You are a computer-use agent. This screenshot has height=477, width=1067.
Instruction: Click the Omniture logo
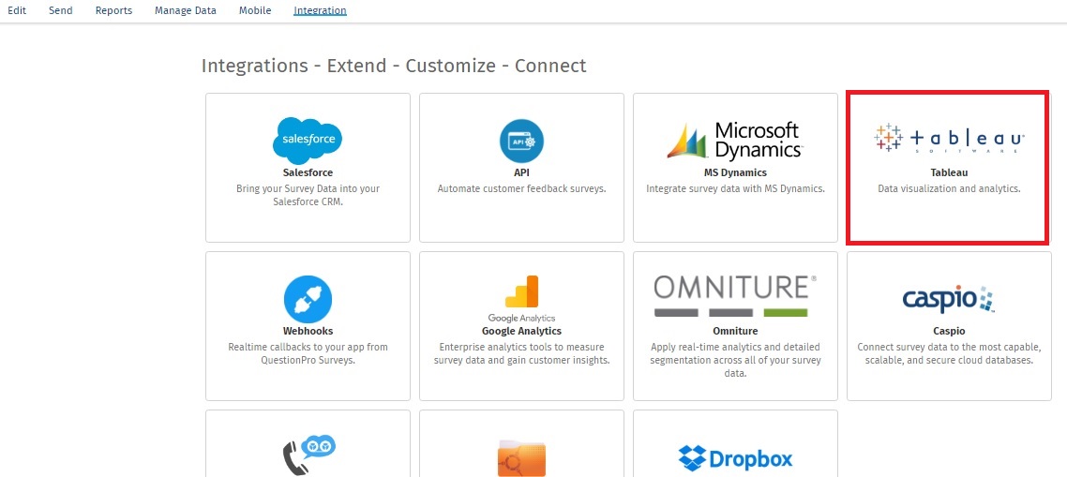pyautogui.click(x=735, y=295)
